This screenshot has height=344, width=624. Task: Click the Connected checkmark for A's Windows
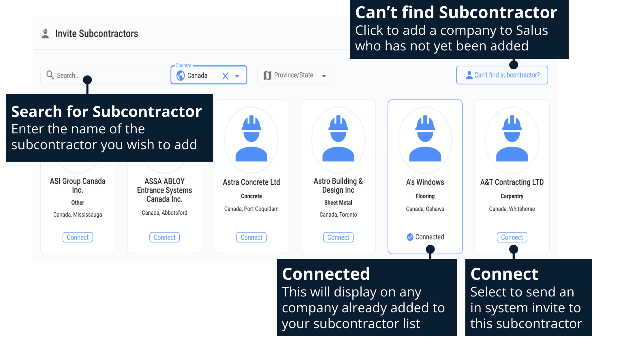coord(410,237)
